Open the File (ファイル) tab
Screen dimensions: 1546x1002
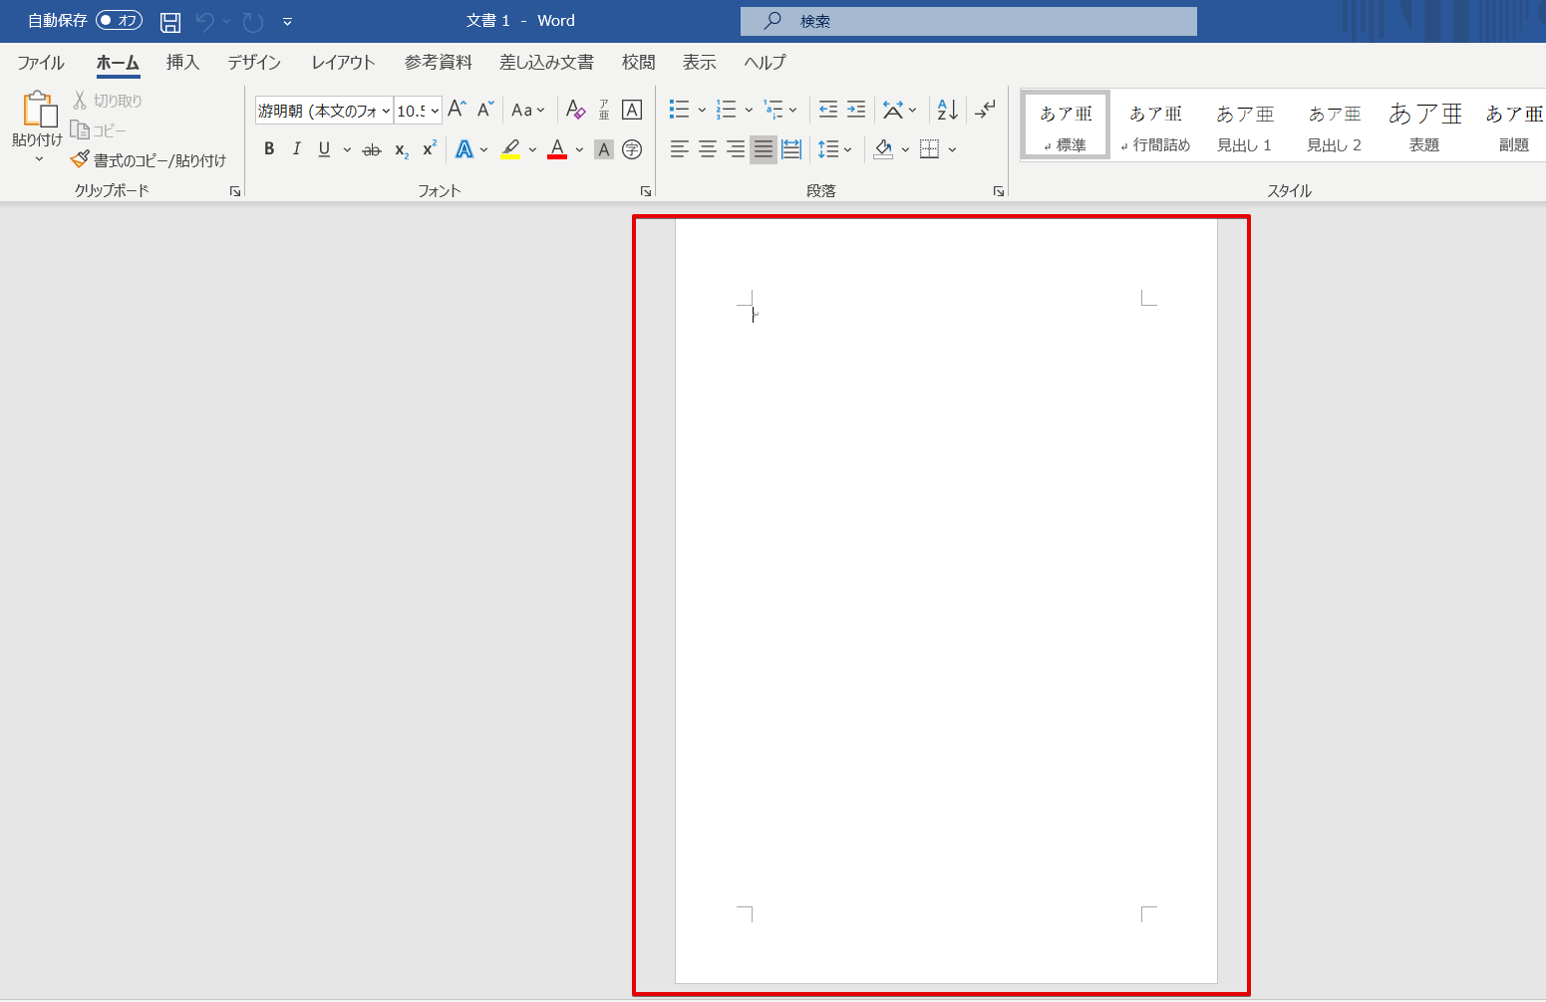coord(41,63)
